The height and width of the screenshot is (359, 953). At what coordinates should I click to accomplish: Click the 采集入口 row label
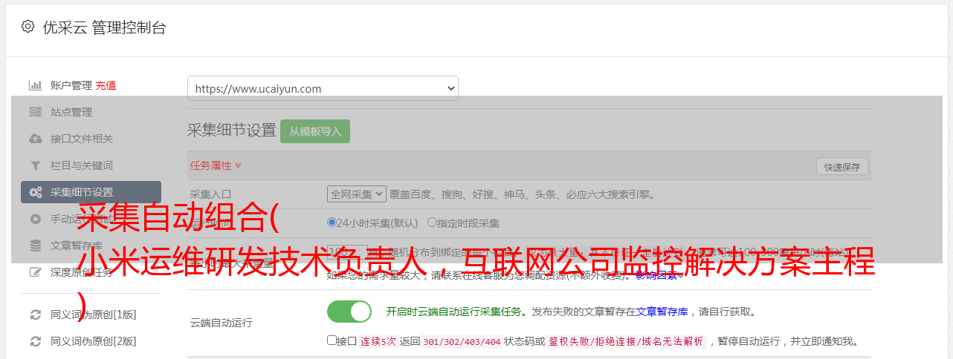coord(210,194)
